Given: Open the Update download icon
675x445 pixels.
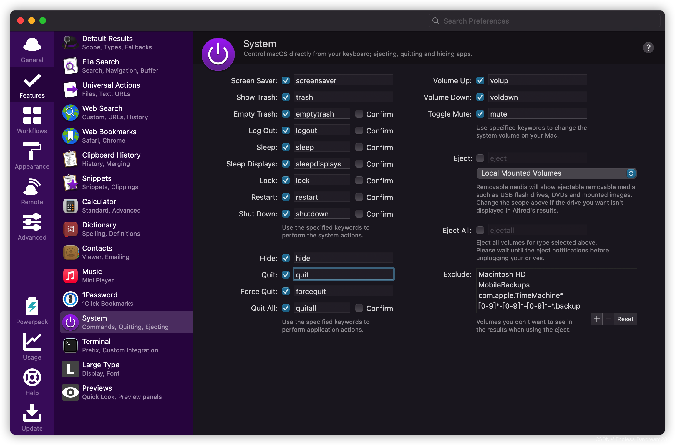Looking at the screenshot, I should coord(32,413).
